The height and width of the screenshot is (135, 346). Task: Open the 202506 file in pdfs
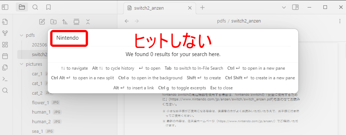(x=39, y=45)
